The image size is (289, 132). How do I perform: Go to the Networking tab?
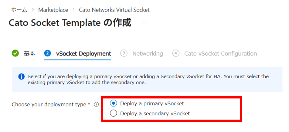[148, 53]
